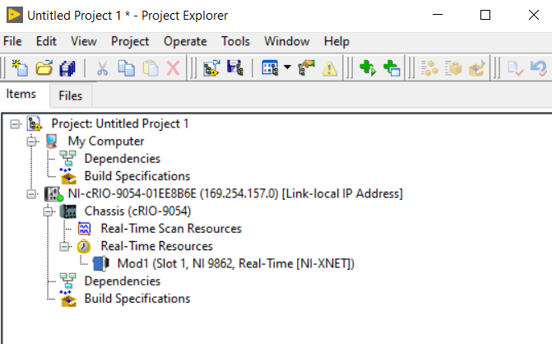Viewport: 552px width, 344px height.
Task: Select Real-Time Scan Resources item
Action: pyautogui.click(x=171, y=229)
